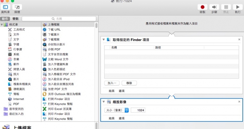Switch to the 變數 variables tab
Viewport: 244px width, 129px height.
(16, 19)
